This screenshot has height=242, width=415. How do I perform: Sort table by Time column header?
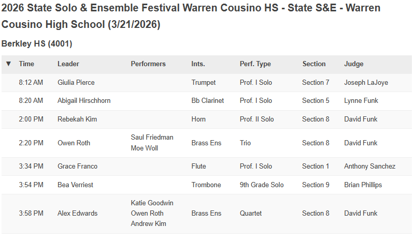click(26, 64)
